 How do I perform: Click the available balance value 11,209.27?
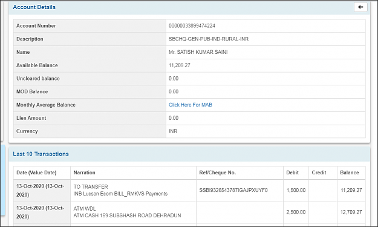(x=180, y=65)
